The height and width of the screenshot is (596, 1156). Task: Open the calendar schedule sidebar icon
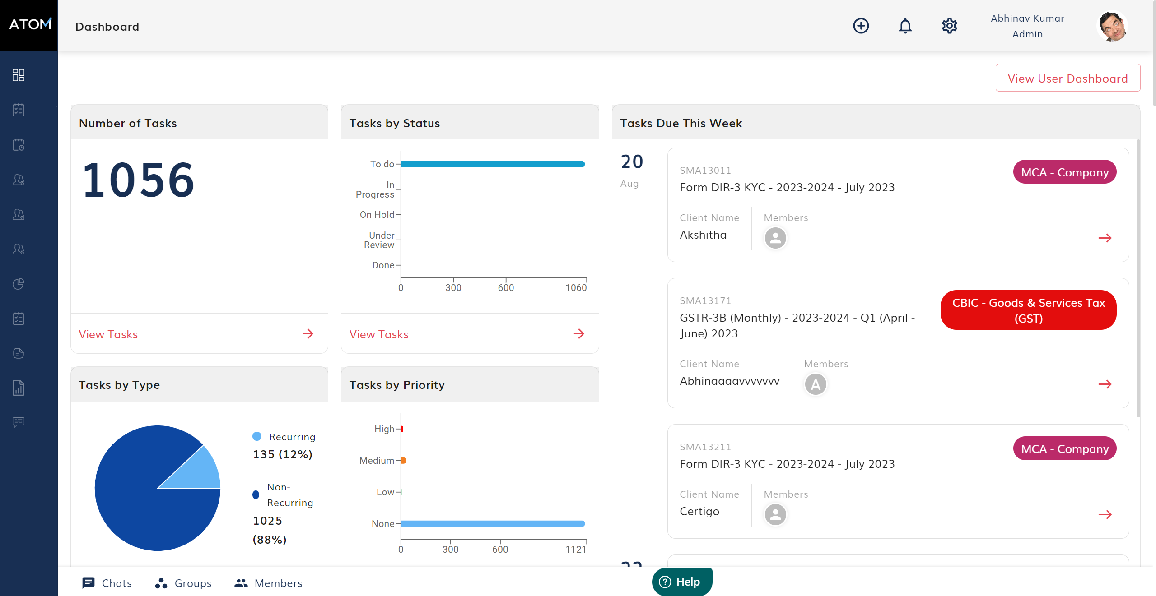pos(19,144)
